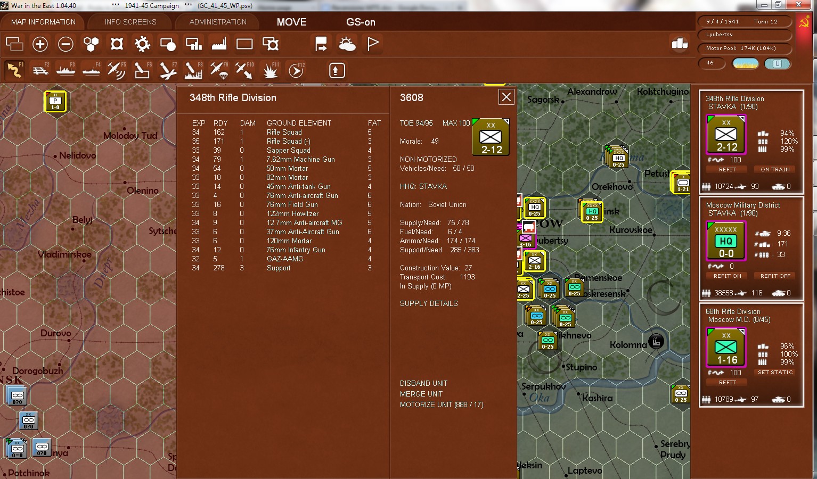Screen dimensions: 817x479
Task: Toggle REFIT for the 68th Rifle Division
Action: click(x=728, y=382)
